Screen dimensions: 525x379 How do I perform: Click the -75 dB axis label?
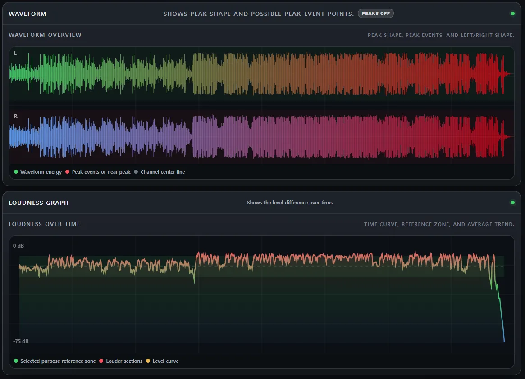(x=21, y=341)
